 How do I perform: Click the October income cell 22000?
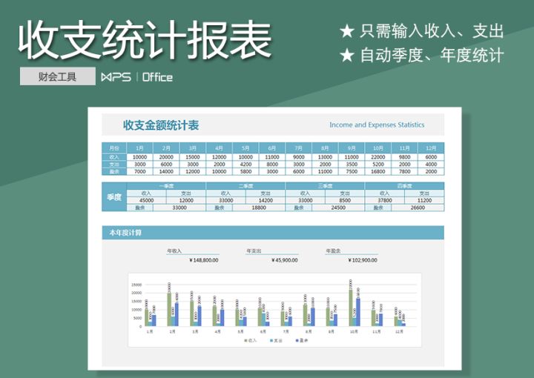point(378,157)
